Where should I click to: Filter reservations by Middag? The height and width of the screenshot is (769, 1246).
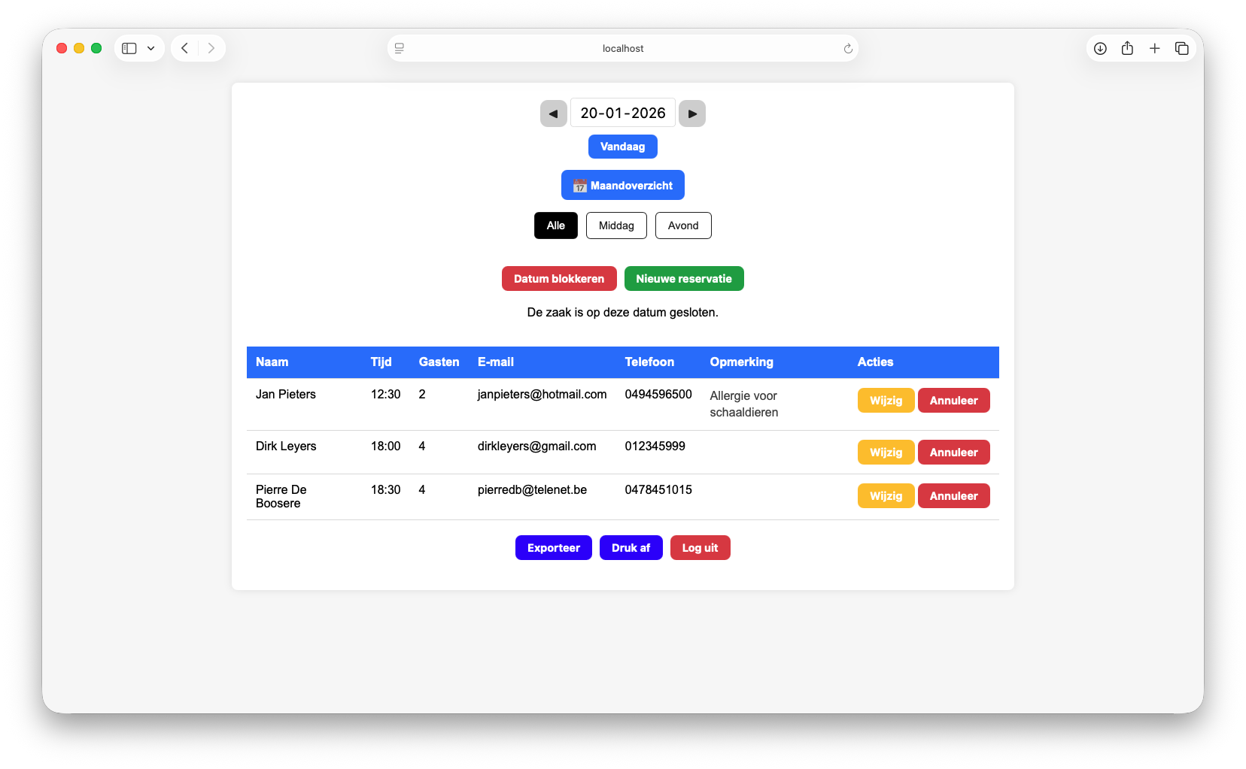[616, 226]
